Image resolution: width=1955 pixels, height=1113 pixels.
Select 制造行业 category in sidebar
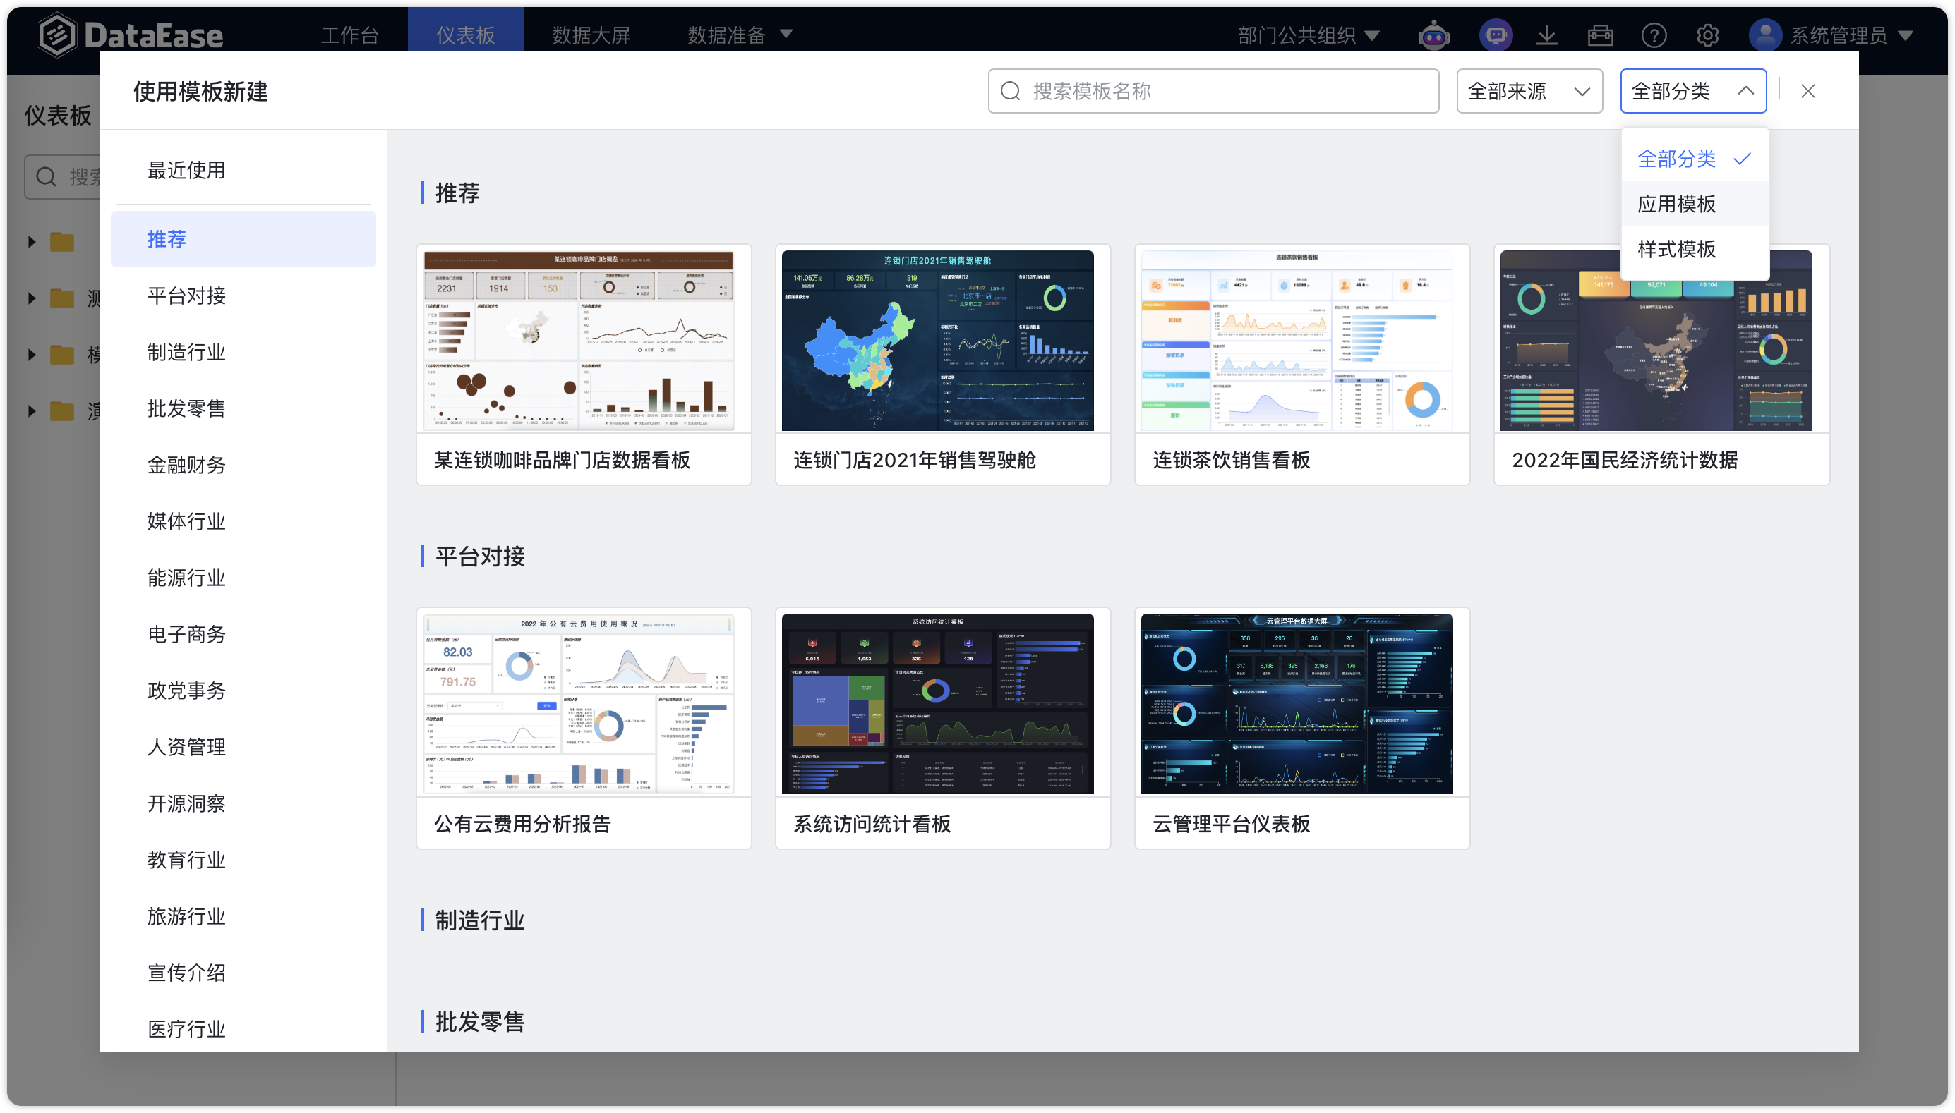point(243,353)
